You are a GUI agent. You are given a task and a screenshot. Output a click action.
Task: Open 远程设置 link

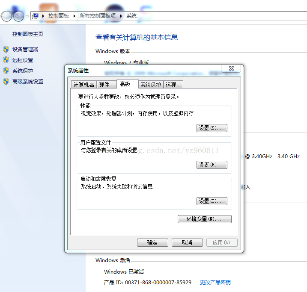pos(23,60)
